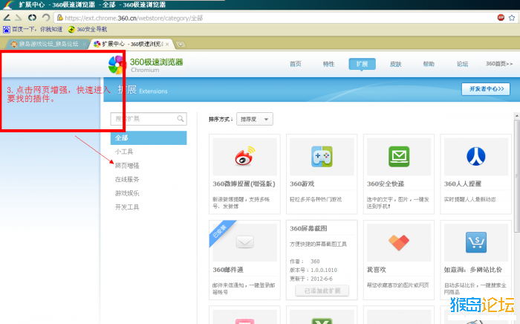
Task: Open the 360安全导航 bookmark
Action: point(88,30)
